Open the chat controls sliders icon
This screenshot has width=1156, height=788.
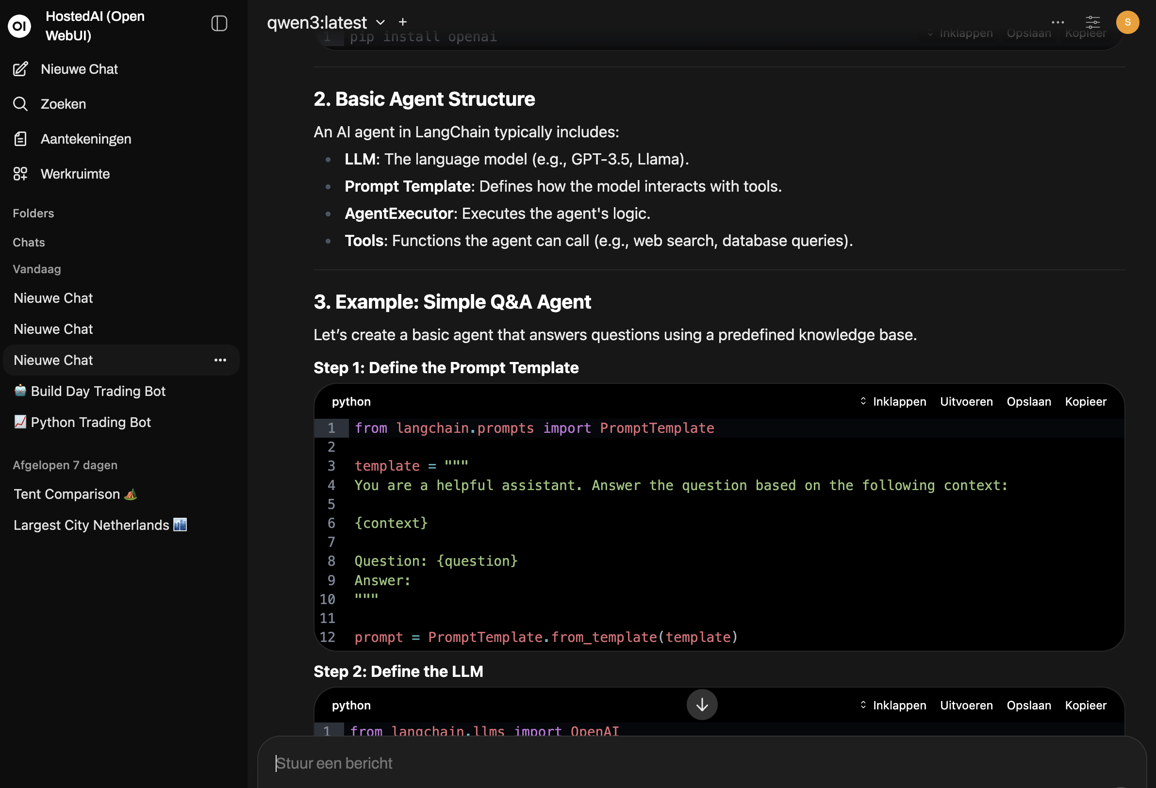pos(1092,22)
